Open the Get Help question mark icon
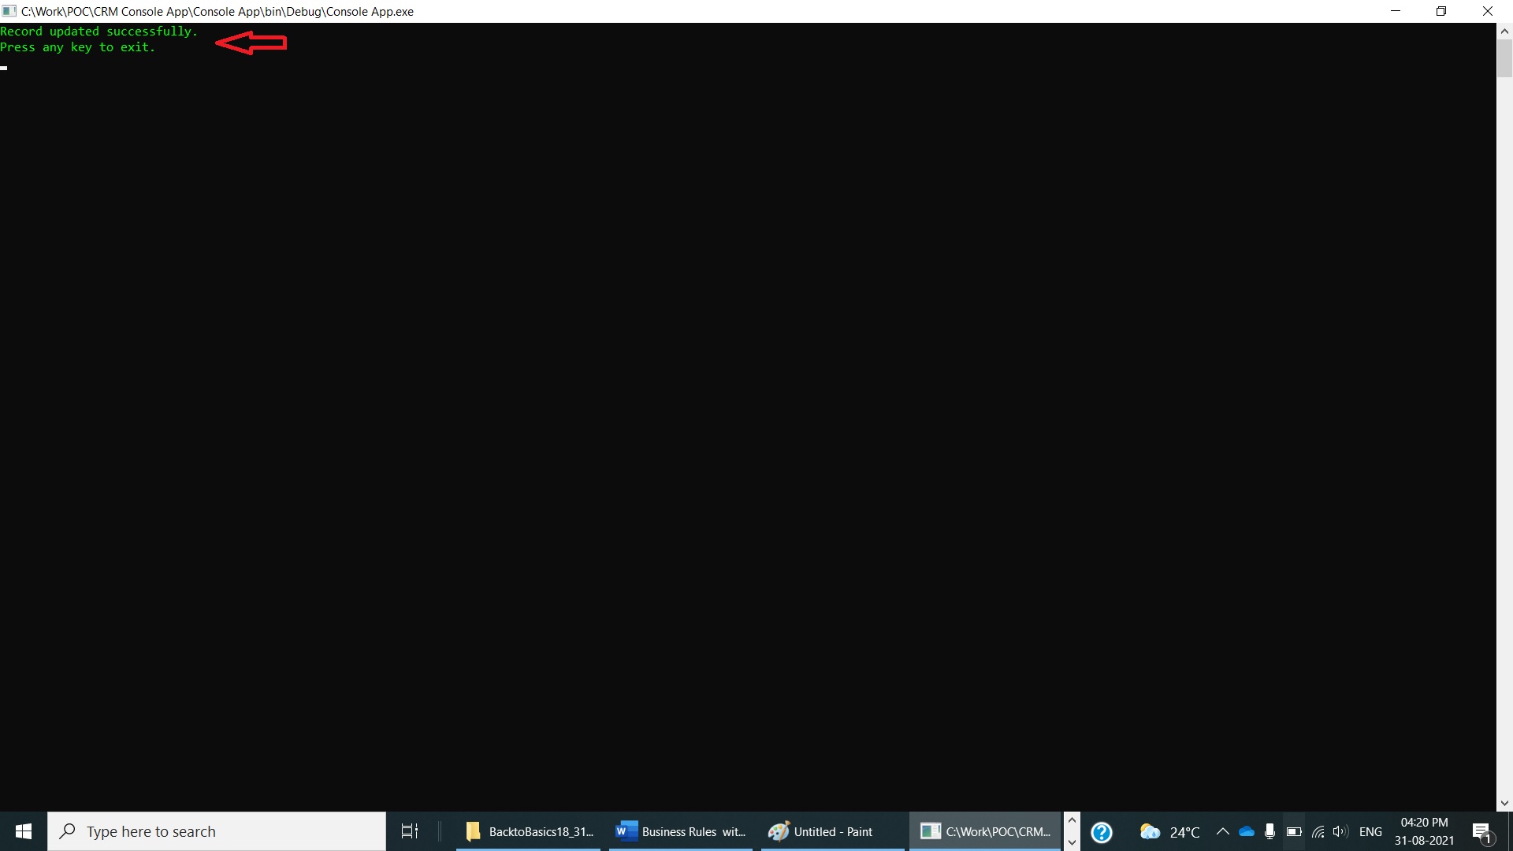This screenshot has width=1513, height=851. point(1101,832)
